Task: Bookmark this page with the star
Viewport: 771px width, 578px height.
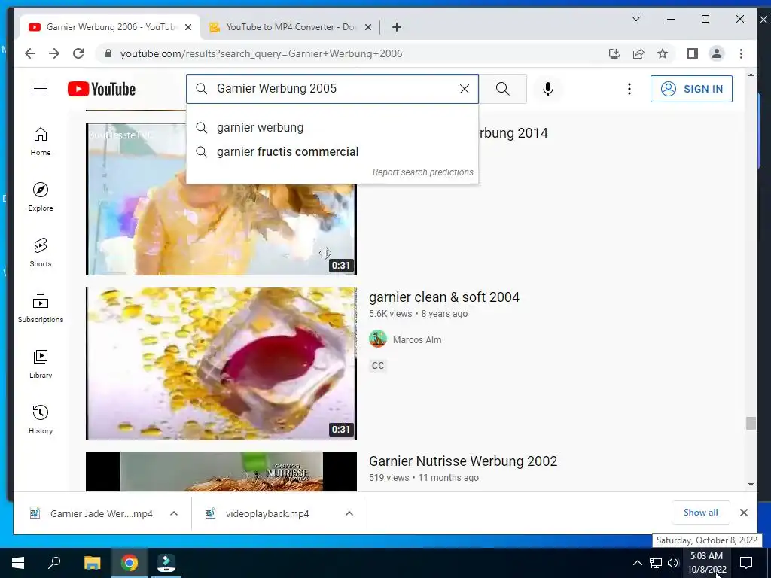Action: click(663, 53)
